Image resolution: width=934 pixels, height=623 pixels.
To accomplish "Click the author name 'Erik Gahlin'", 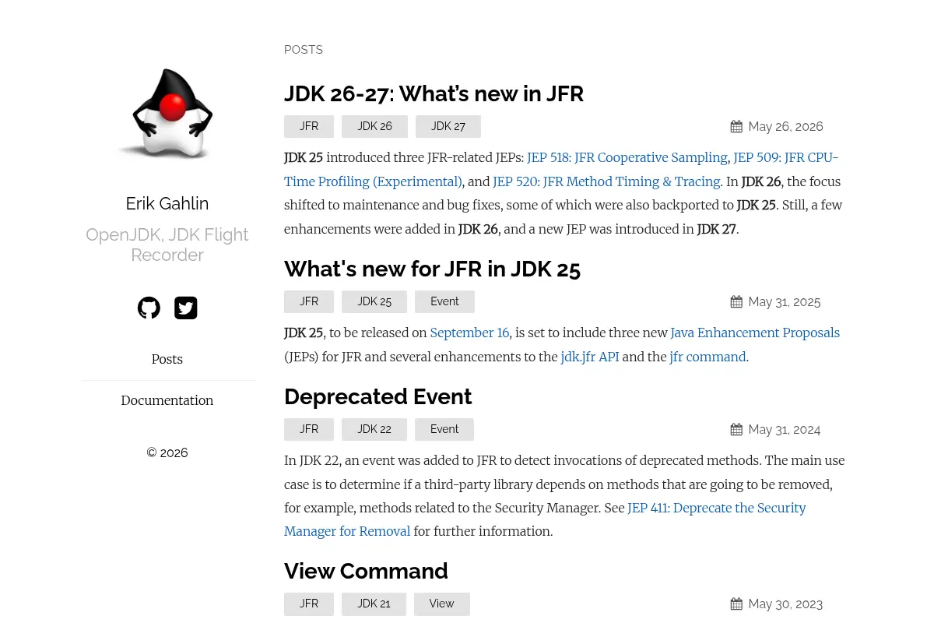I will (167, 203).
